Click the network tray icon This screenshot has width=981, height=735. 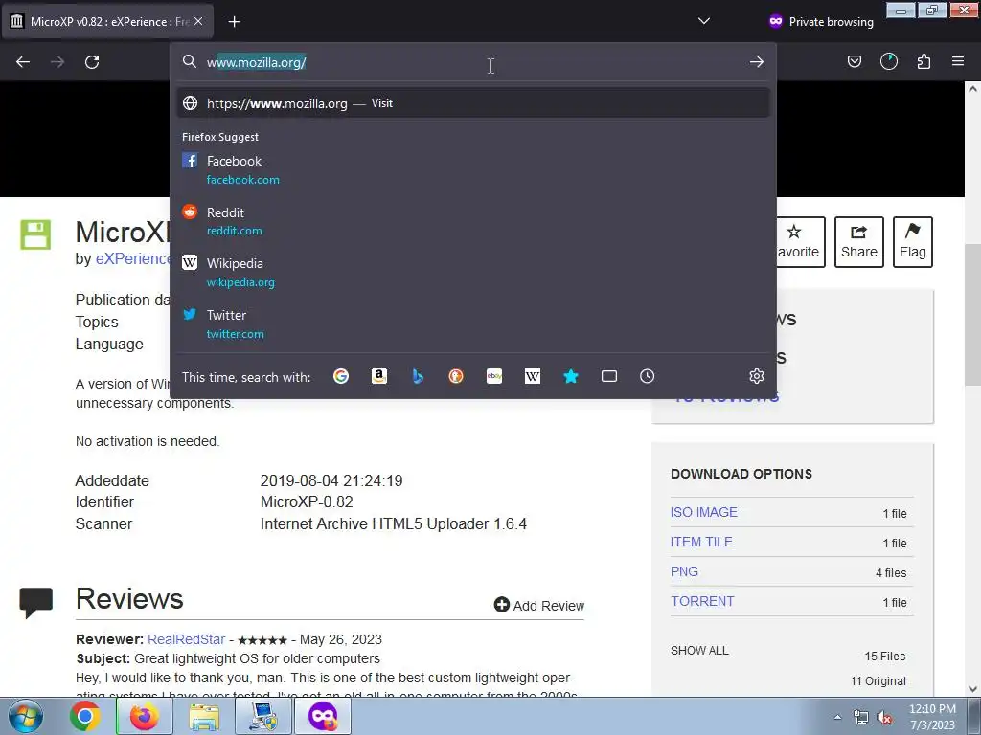(861, 718)
